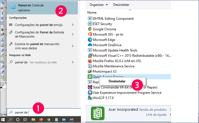
Task: Select 'Microsoft 365 - pt-br' row
Action: click(x=129, y=35)
